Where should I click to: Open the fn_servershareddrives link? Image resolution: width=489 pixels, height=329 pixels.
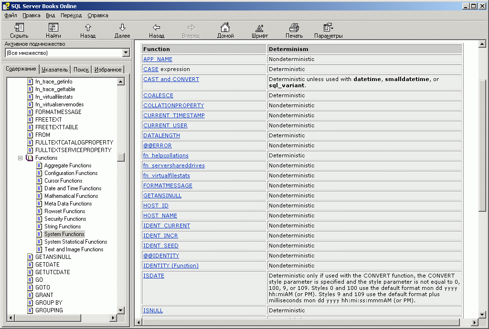point(174,165)
